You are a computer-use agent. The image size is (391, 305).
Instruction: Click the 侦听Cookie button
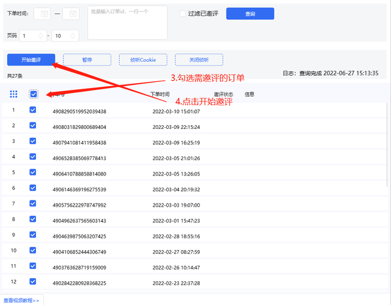tap(143, 60)
